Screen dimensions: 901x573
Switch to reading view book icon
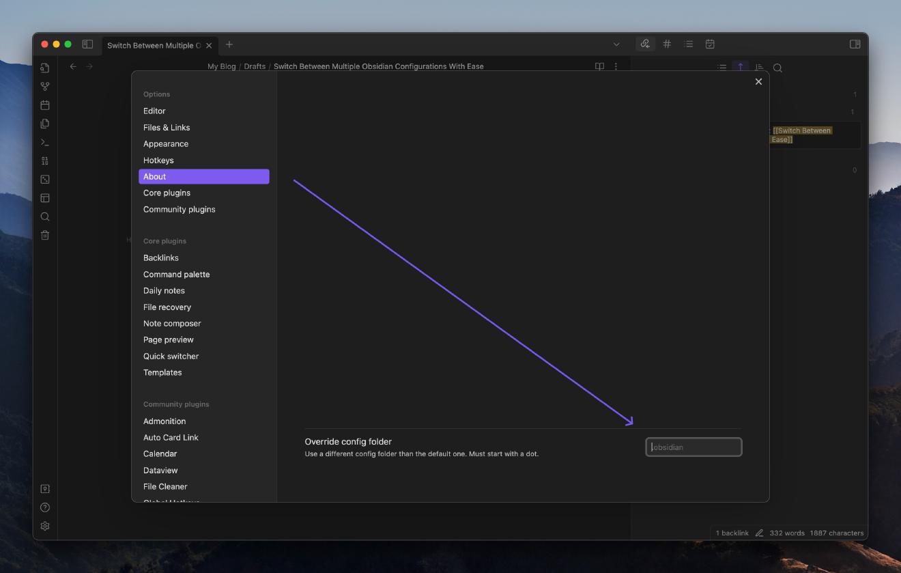[599, 66]
